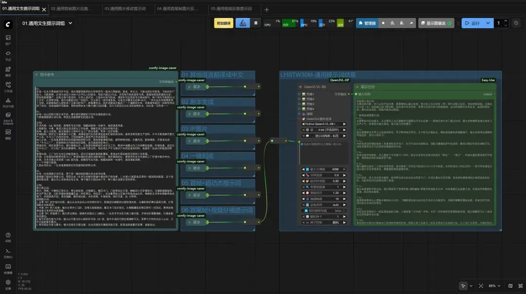The image size is (526, 294).
Task: Open the help (说明) sidebar icon
Action: (x=8, y=238)
